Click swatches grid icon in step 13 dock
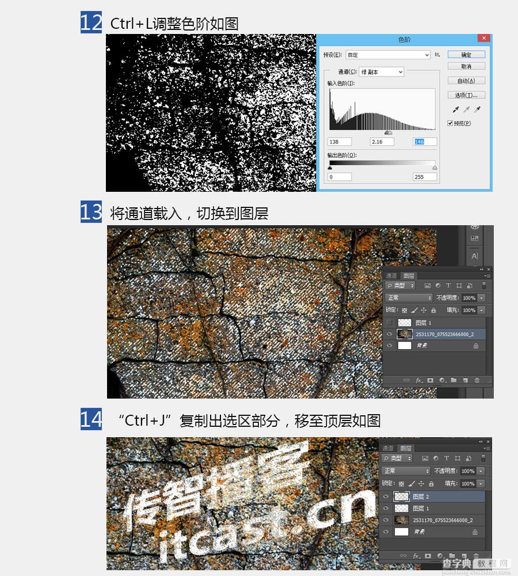 pyautogui.click(x=475, y=238)
